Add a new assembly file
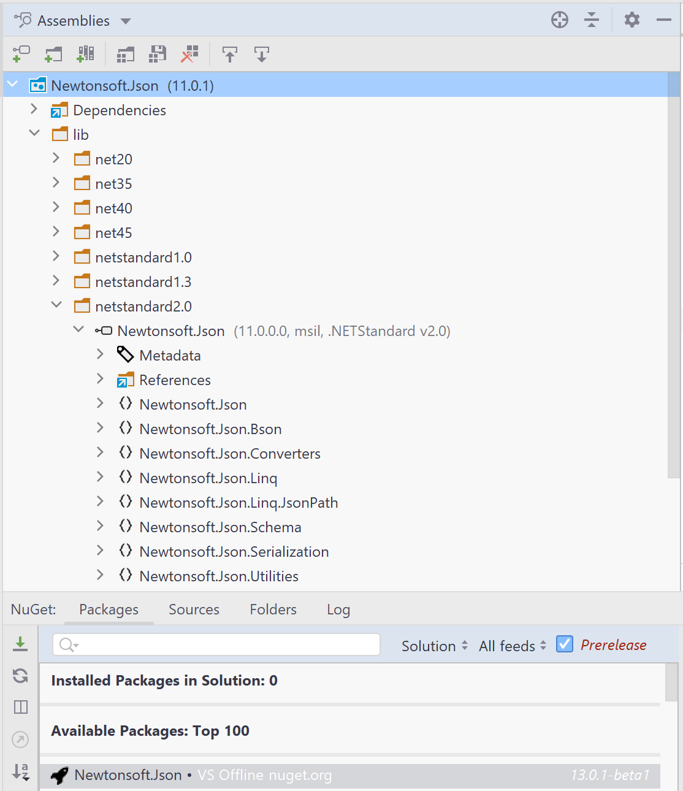The width and height of the screenshot is (683, 791). tap(20, 54)
